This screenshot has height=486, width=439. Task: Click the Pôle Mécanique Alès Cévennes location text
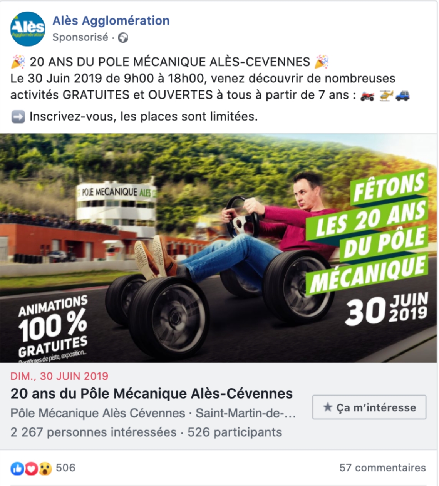pos(98,413)
